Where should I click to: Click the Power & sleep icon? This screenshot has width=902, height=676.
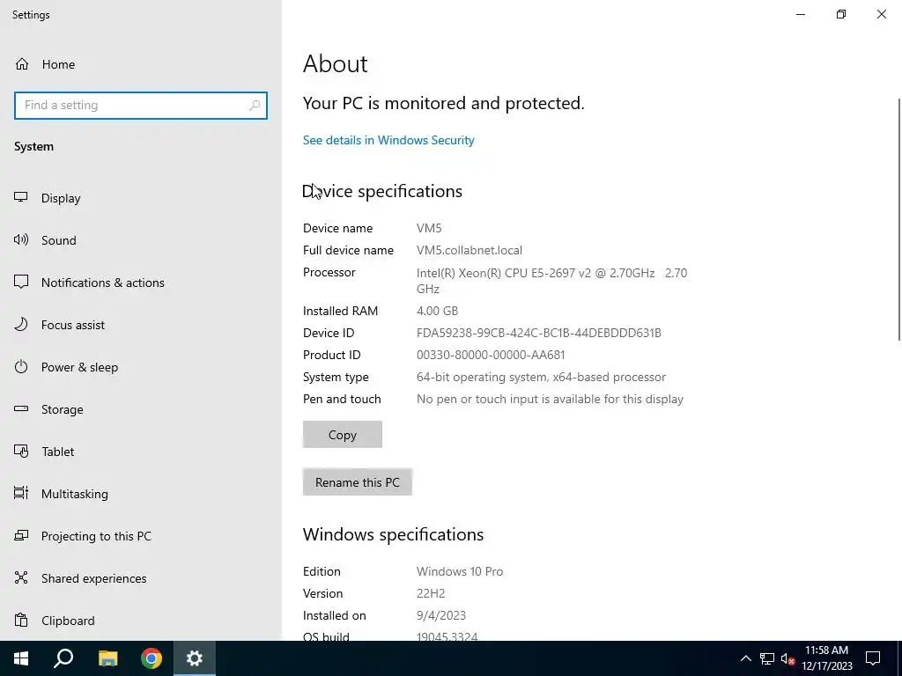(21, 367)
